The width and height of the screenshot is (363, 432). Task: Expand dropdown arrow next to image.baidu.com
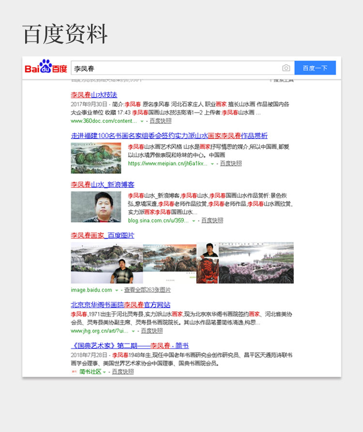117,290
